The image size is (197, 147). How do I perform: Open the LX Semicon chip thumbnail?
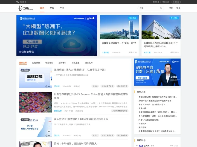click(36, 102)
